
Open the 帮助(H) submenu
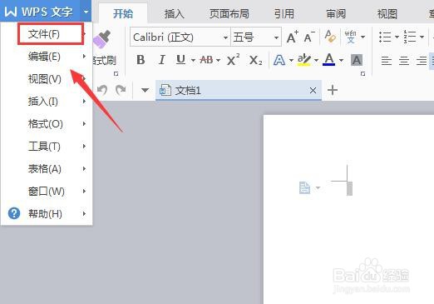pyautogui.click(x=47, y=214)
